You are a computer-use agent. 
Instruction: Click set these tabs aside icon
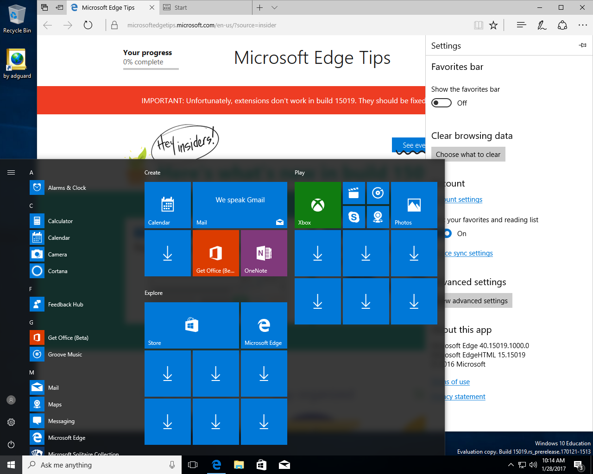(x=59, y=7)
